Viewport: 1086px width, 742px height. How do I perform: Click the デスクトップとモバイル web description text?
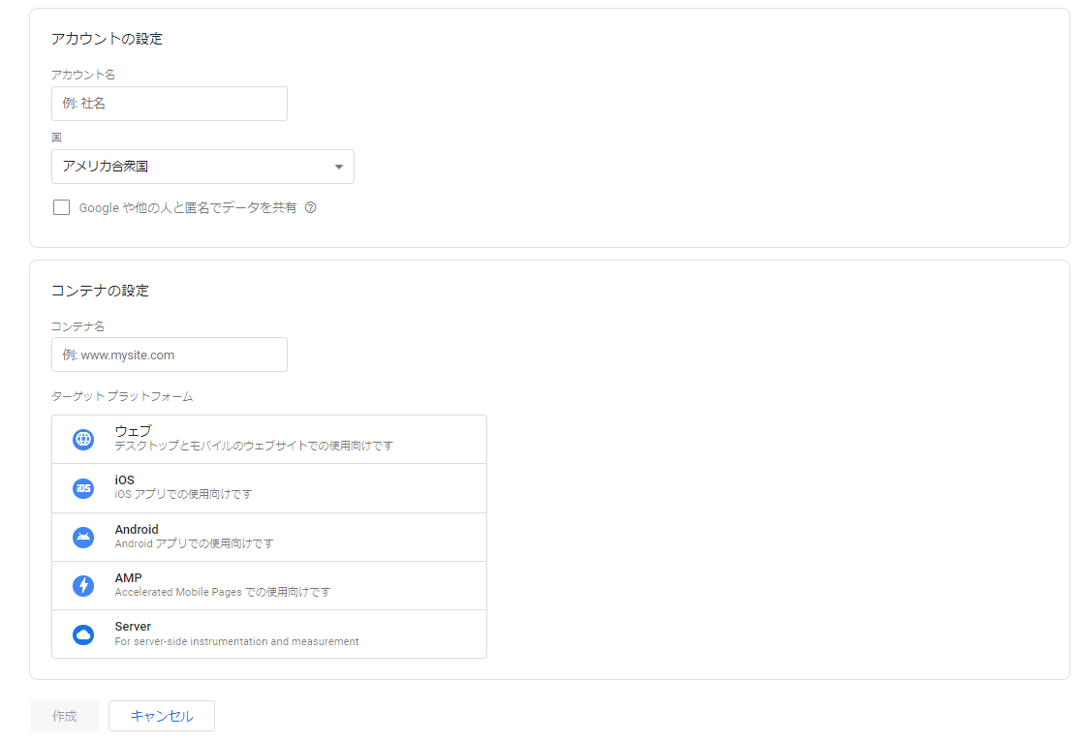[x=254, y=446]
